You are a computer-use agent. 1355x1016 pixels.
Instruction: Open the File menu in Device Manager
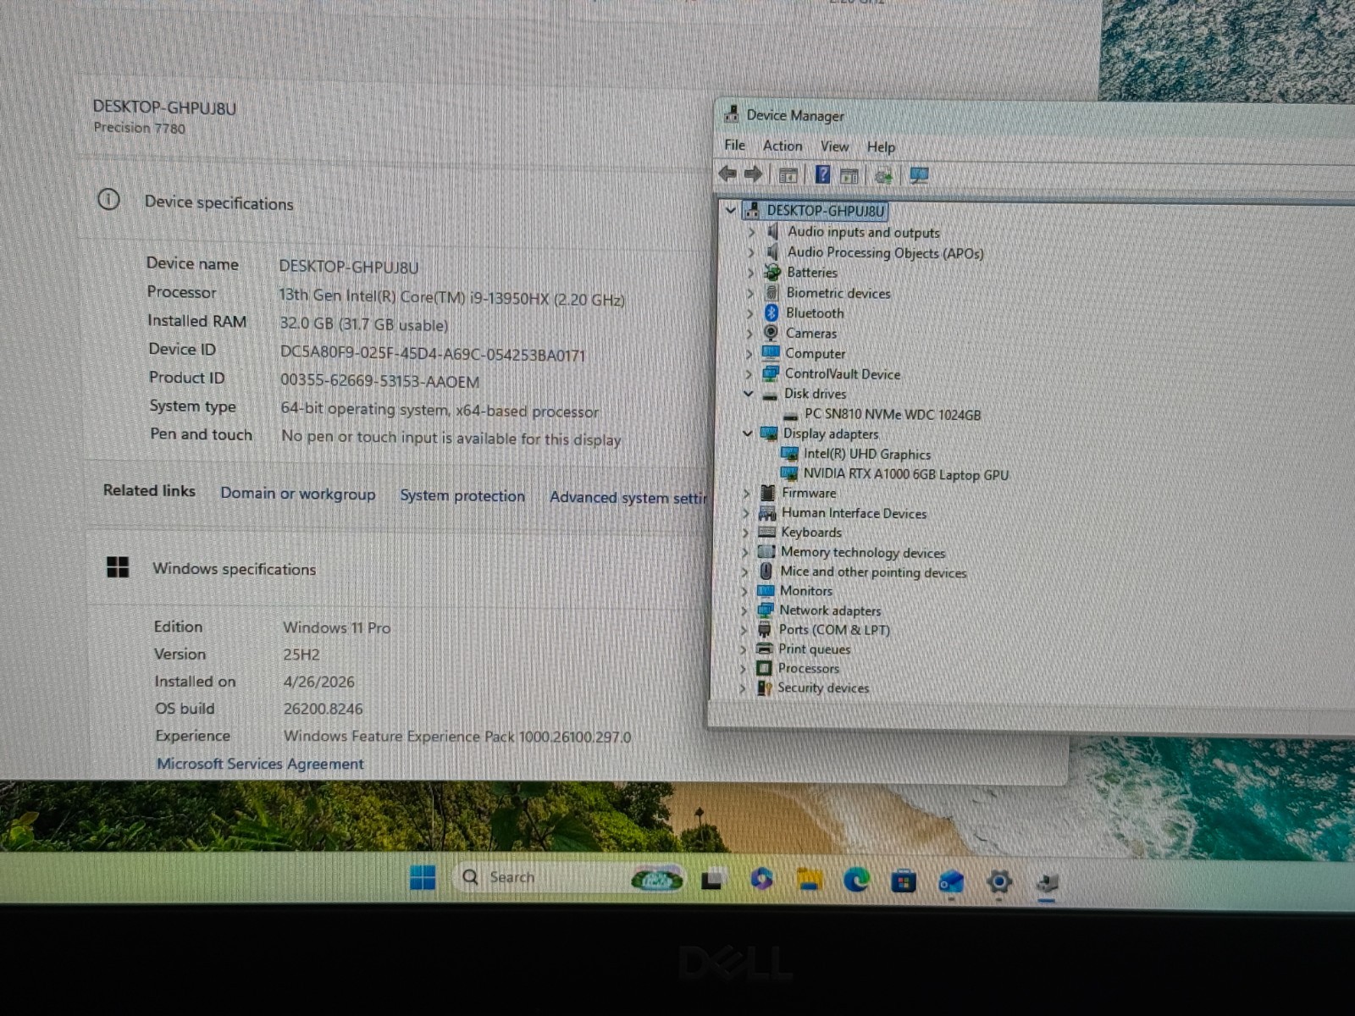pyautogui.click(x=734, y=145)
